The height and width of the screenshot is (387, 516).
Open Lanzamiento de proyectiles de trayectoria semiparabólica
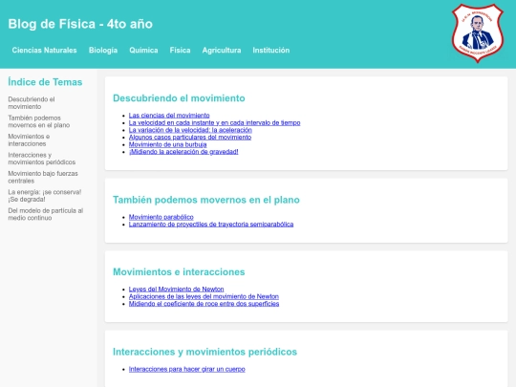[211, 225]
